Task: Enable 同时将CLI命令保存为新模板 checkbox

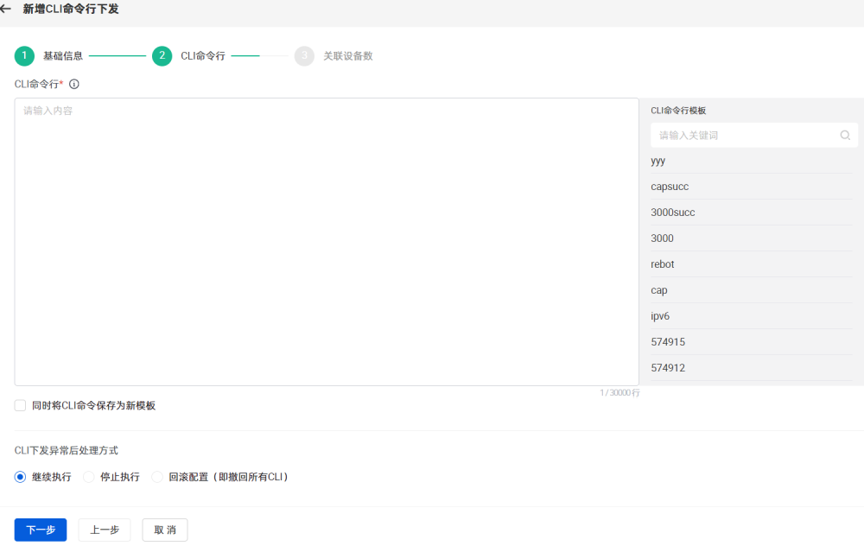Action: (x=20, y=405)
